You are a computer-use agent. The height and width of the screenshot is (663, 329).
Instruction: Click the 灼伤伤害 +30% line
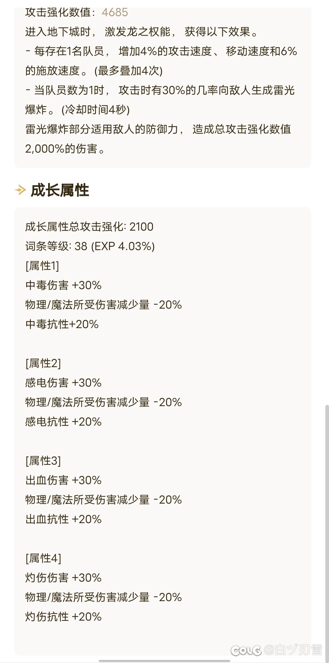[x=63, y=578]
